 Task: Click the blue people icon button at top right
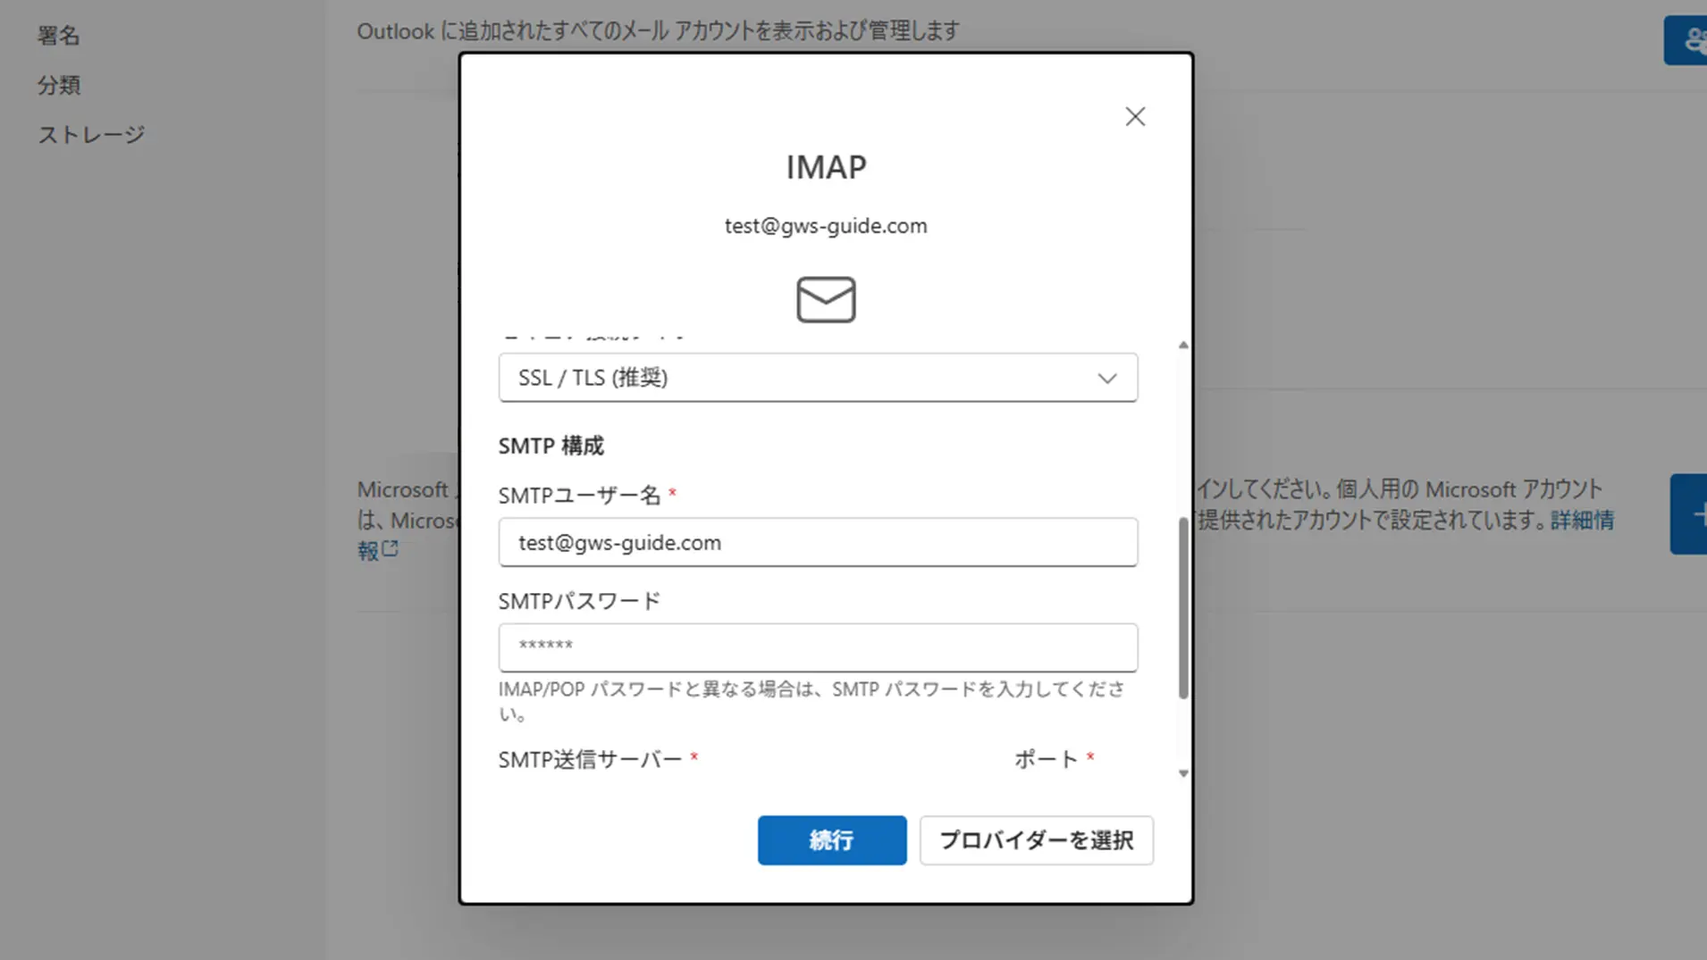[1688, 40]
